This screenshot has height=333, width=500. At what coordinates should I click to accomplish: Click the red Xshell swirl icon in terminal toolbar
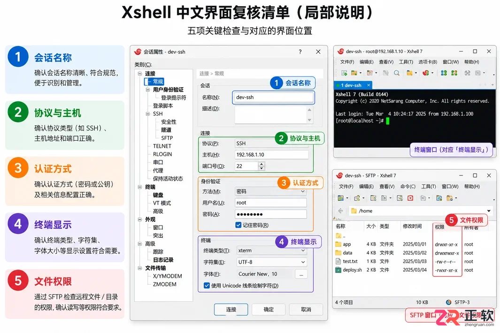425,73
